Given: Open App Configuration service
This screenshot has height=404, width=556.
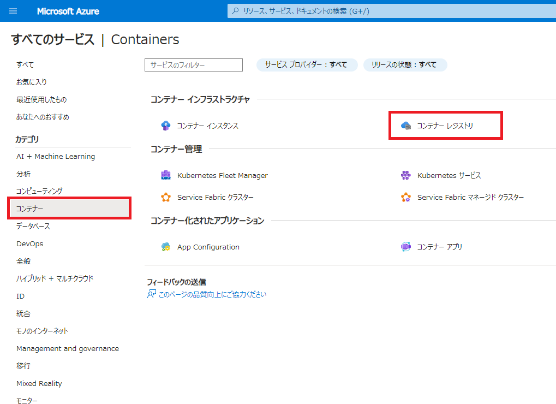Looking at the screenshot, I should click(x=208, y=247).
